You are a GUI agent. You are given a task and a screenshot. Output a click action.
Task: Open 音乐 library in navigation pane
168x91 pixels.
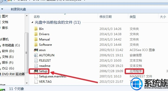tap(5, 28)
